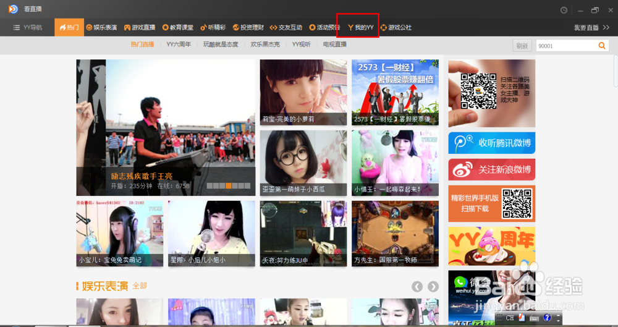Open the 小惜玉：一起嗨森起来 stream
This screenshot has height=327, width=618.
click(x=395, y=163)
